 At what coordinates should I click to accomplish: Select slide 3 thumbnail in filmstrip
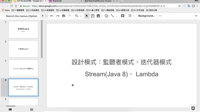pos(23,68)
